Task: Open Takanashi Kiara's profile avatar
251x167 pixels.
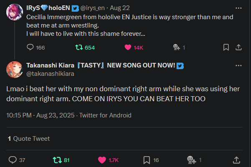Action: point(15,70)
